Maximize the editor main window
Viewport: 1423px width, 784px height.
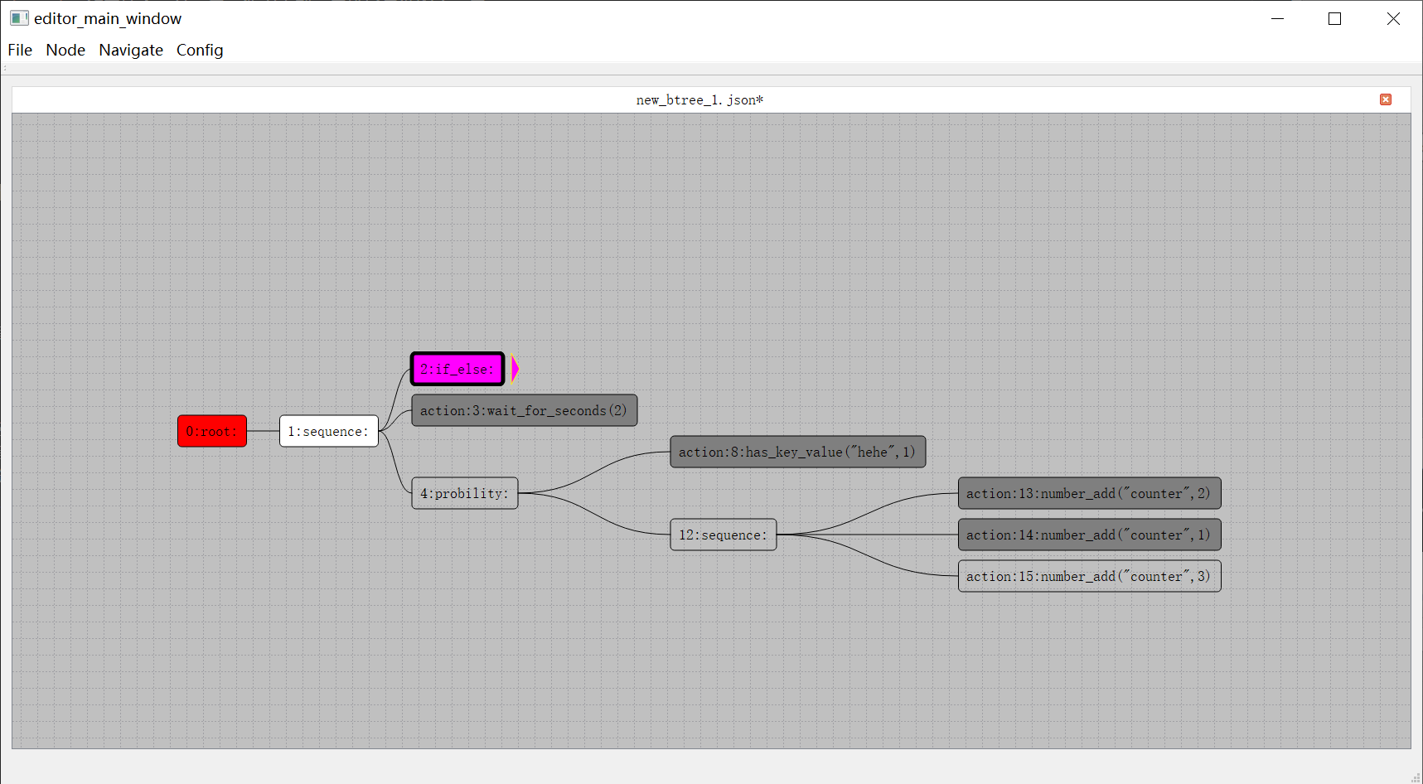(1334, 18)
